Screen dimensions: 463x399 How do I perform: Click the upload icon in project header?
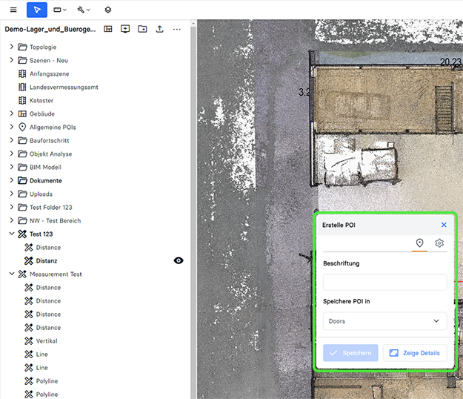pyautogui.click(x=159, y=29)
